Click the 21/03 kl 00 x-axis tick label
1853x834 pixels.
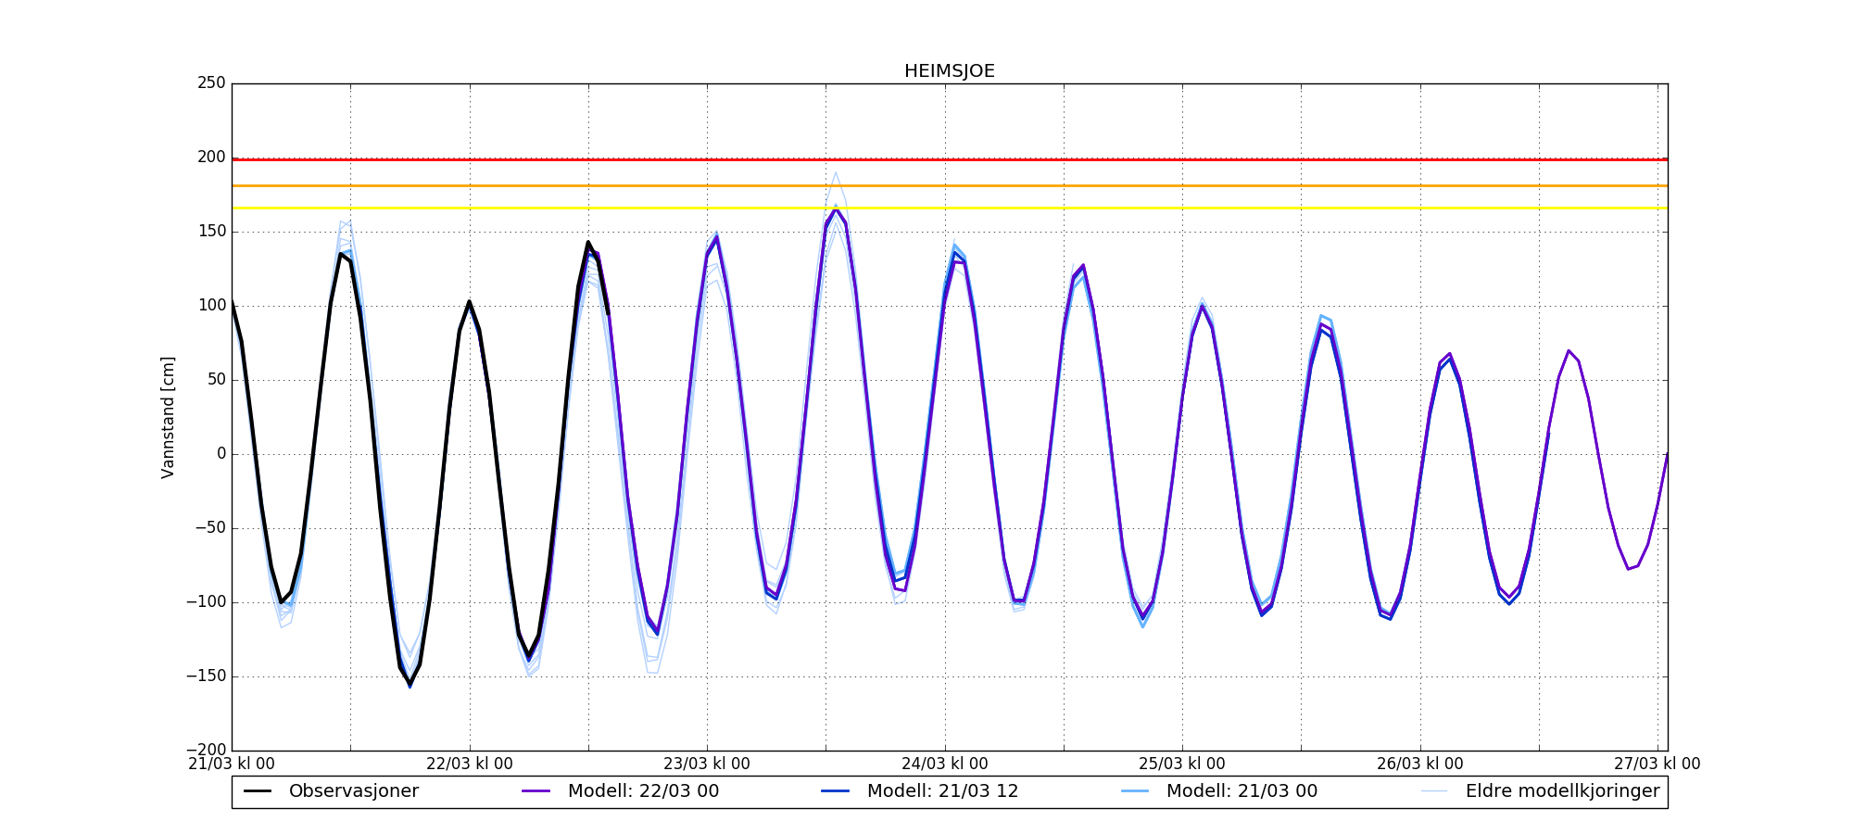(232, 764)
